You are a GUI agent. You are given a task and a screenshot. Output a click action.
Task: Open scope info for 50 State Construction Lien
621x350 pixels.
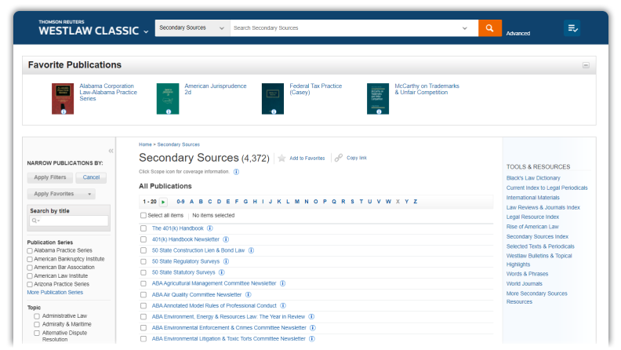[x=251, y=250]
